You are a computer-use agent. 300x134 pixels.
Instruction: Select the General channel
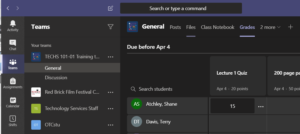(x=72, y=68)
